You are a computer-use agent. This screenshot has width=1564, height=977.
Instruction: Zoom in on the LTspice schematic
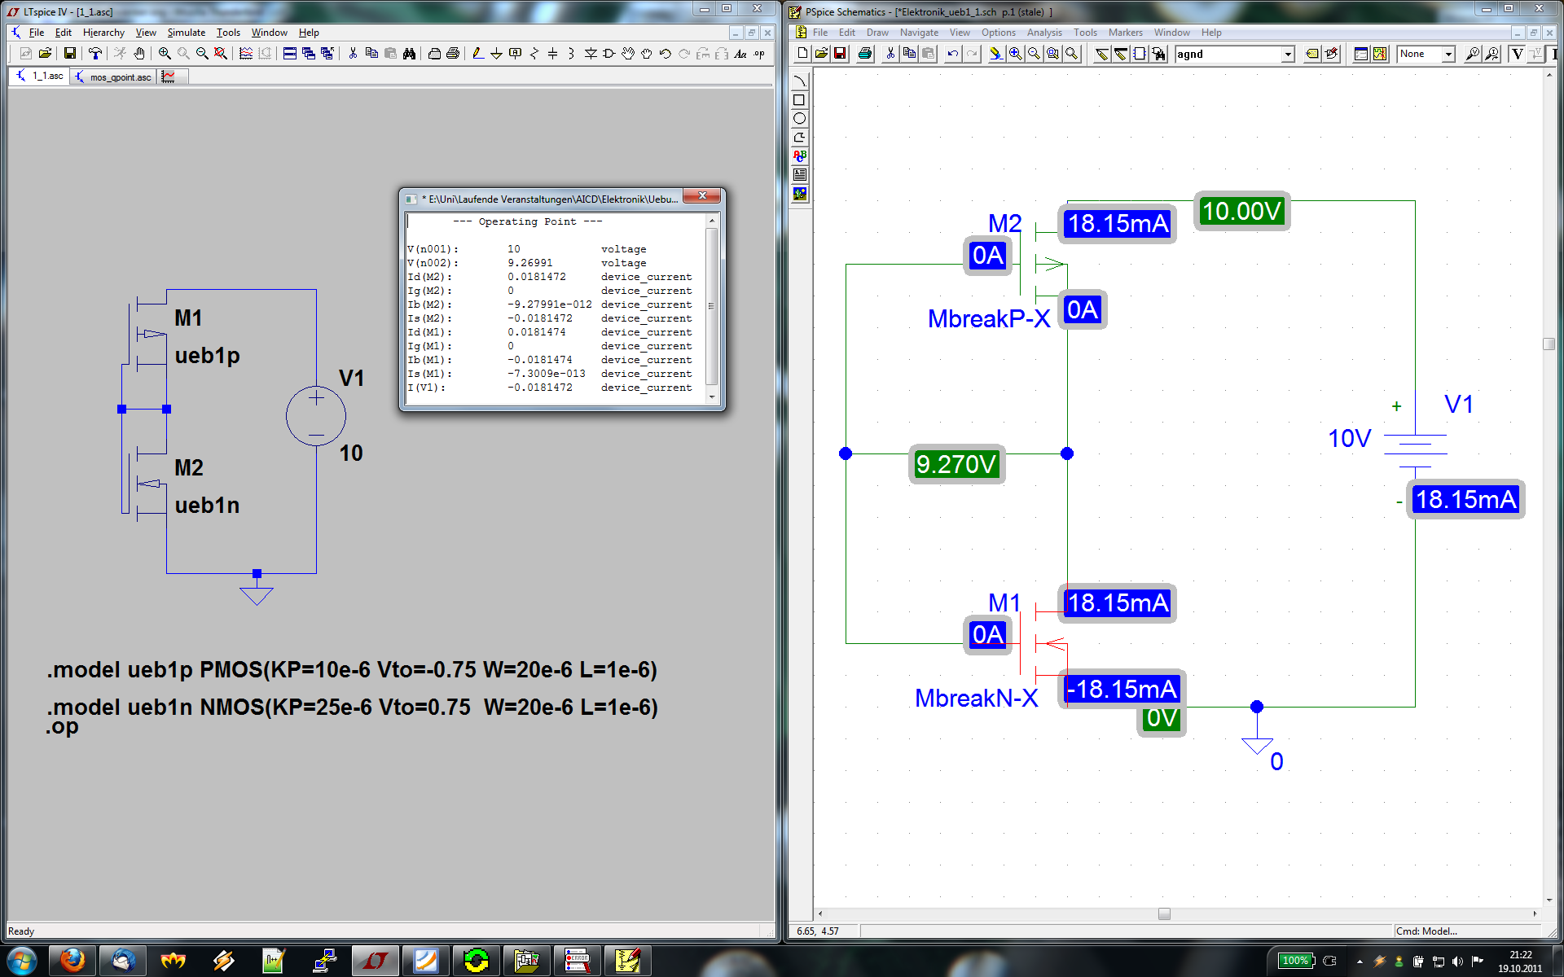(x=165, y=53)
